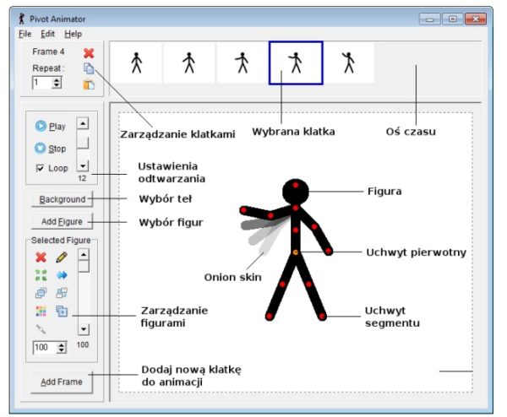This screenshot has width=507, height=417.
Task: Click the green center figure icon
Action: (40, 275)
